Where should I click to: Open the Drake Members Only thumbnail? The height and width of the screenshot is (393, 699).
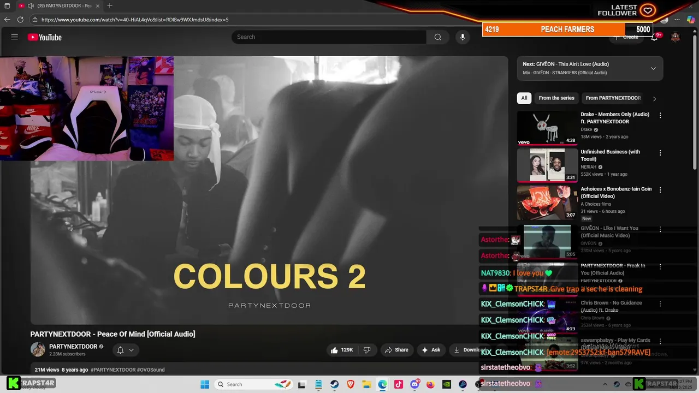point(547,128)
